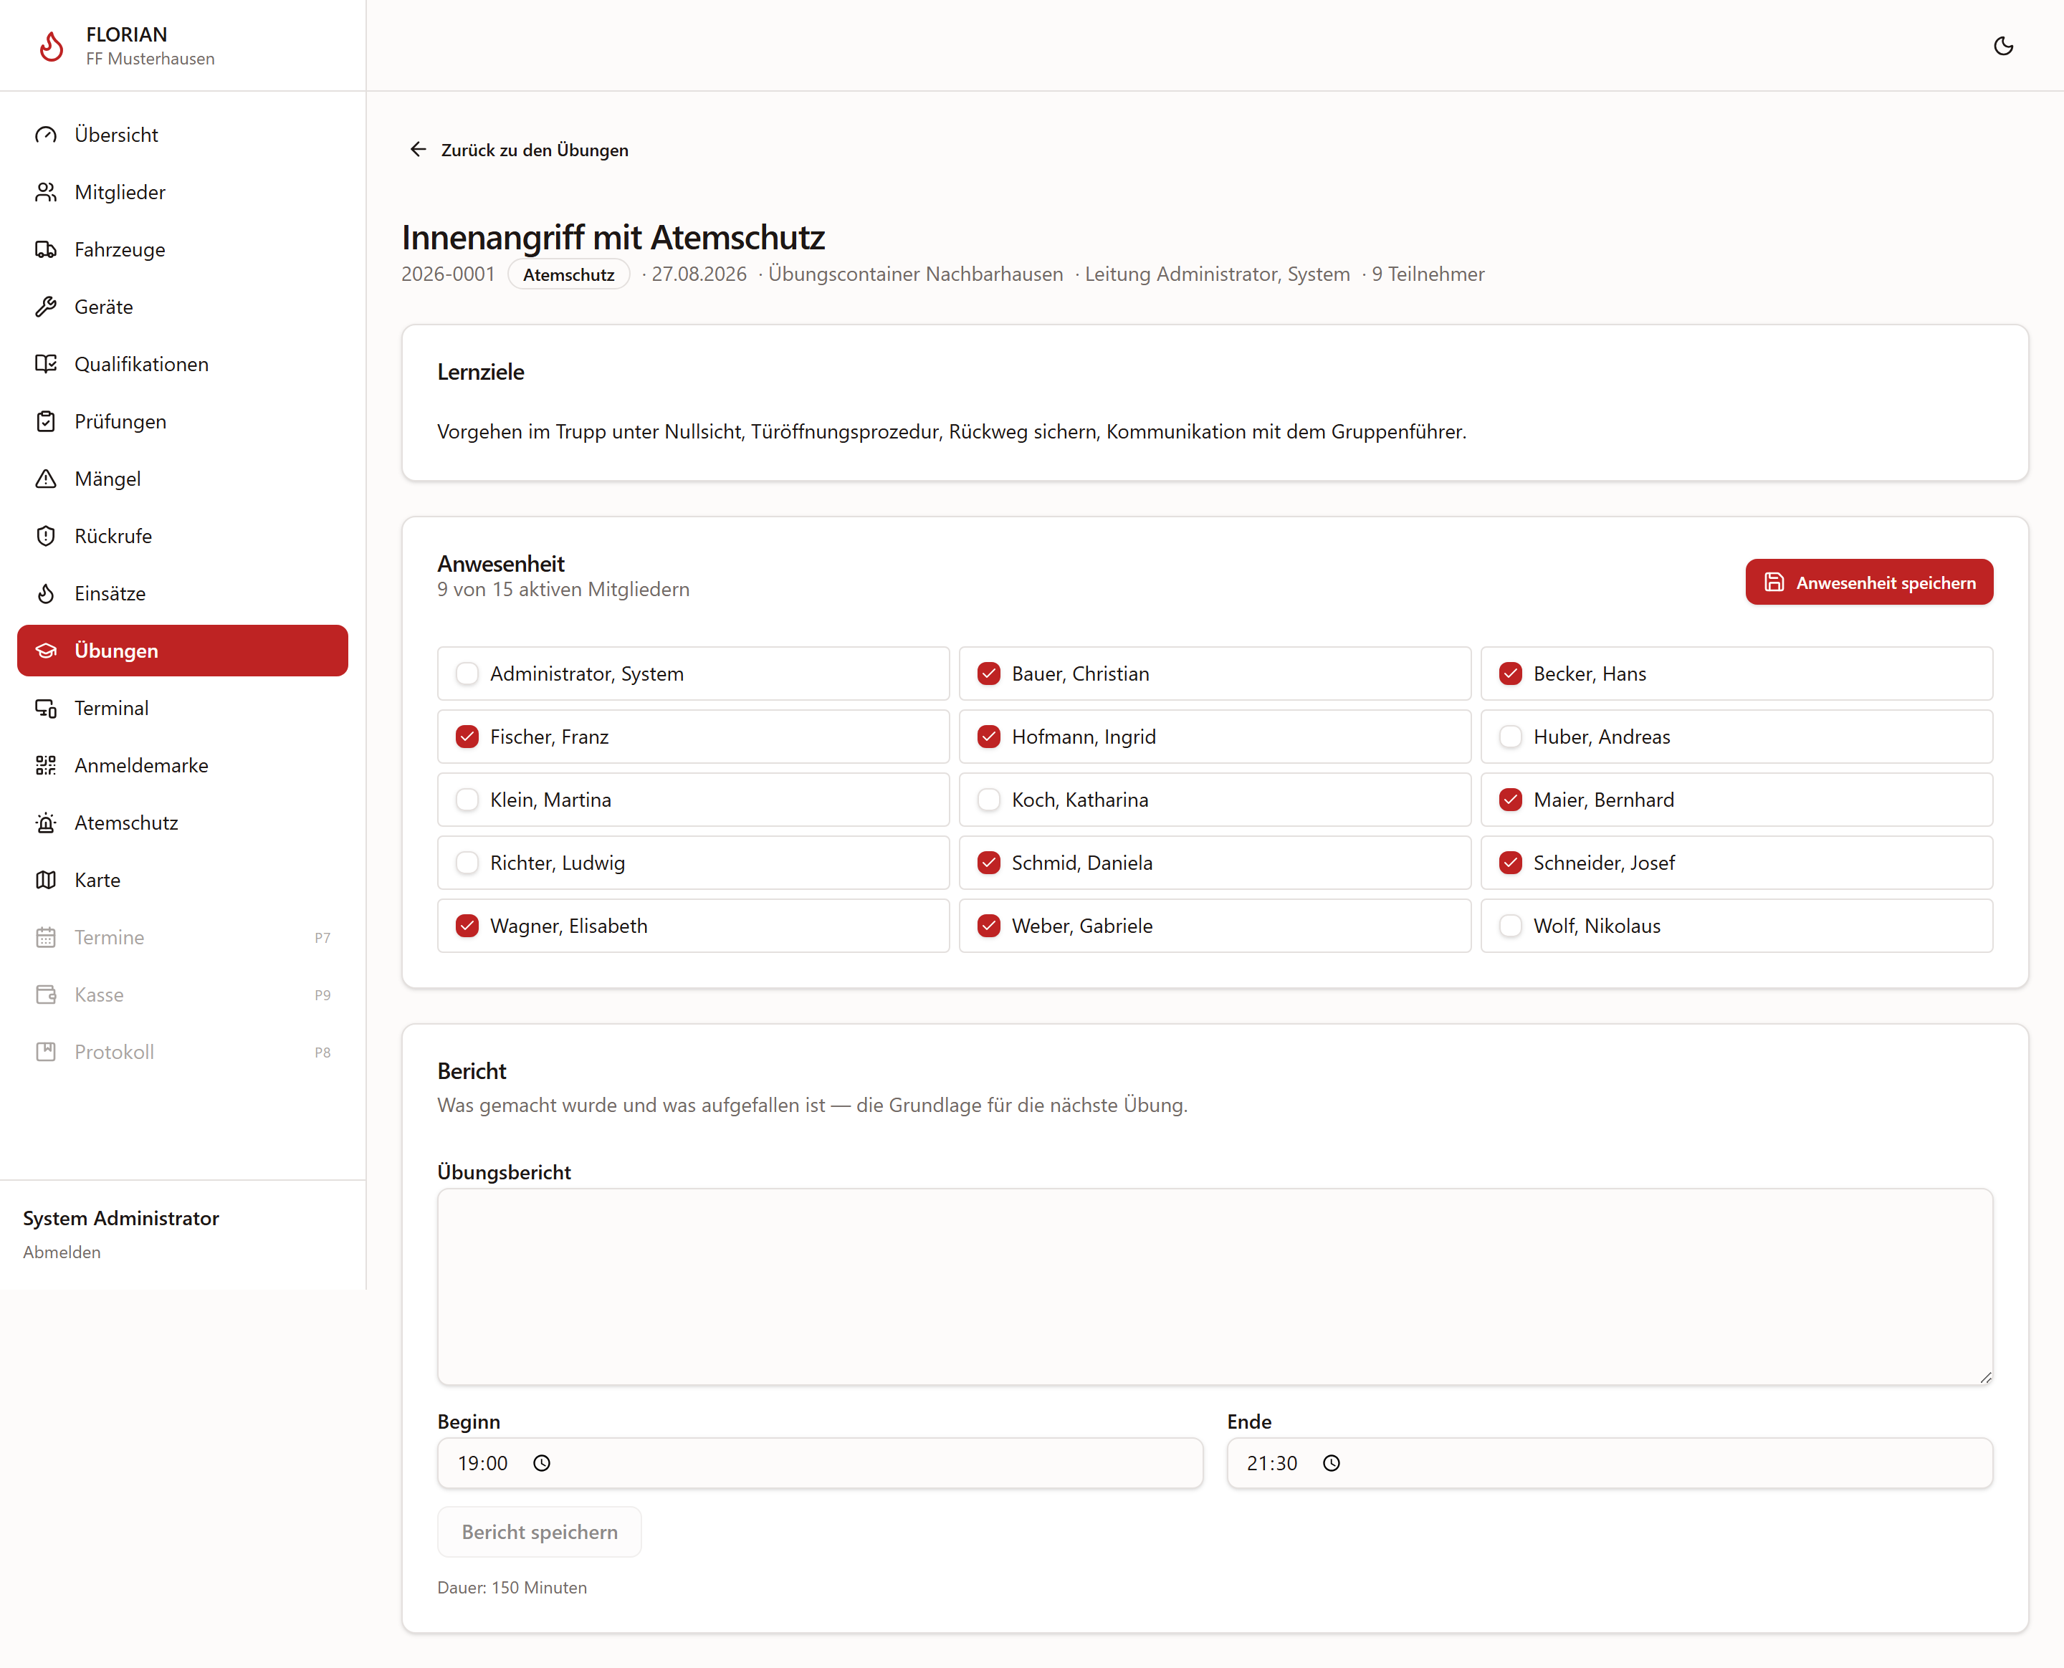This screenshot has height=1668, width=2064.
Task: Open the Ende time picker clock icon
Action: (x=1331, y=1462)
